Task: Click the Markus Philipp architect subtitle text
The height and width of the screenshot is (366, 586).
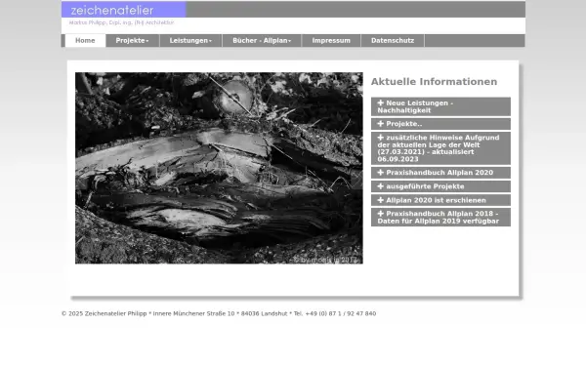Action: click(x=121, y=22)
